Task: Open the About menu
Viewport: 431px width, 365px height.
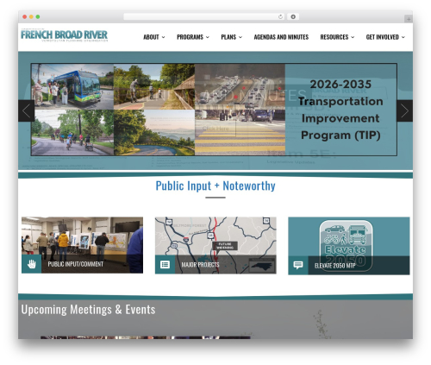Action: point(151,37)
